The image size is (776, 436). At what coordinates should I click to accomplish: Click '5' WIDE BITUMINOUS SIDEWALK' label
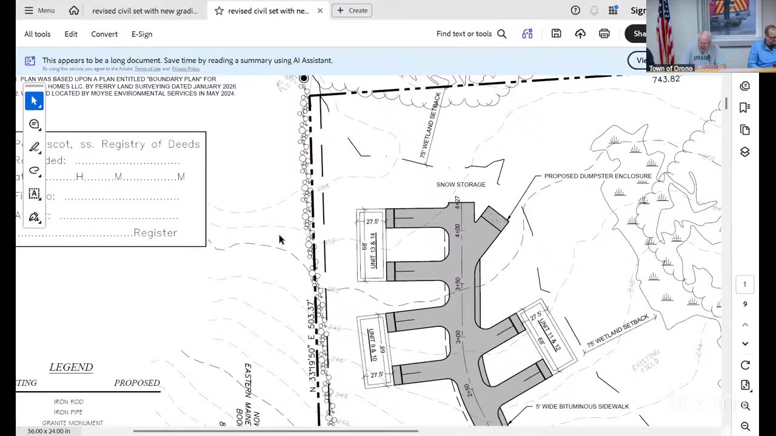pos(582,406)
